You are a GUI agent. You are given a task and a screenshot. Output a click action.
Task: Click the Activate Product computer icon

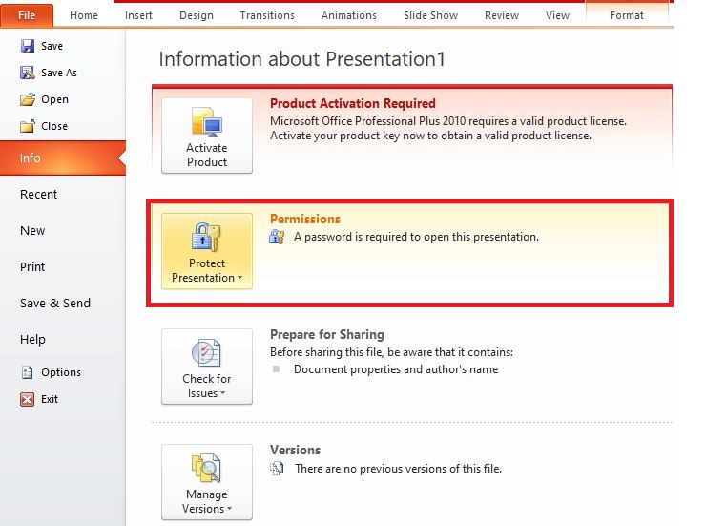207,121
